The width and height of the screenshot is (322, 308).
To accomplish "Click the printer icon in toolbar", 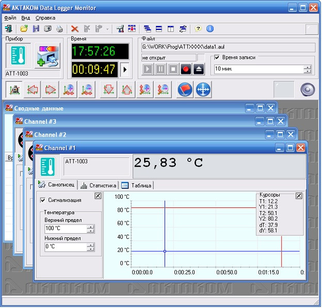I will 59,28.
